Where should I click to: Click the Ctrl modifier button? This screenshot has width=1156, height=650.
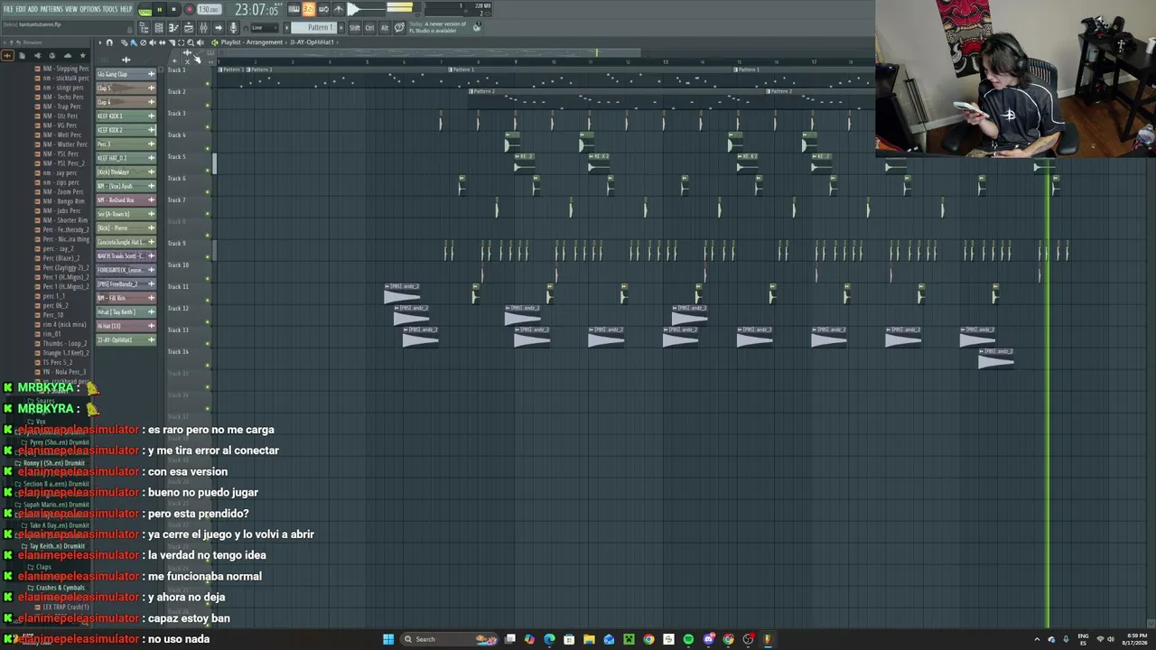(369, 28)
